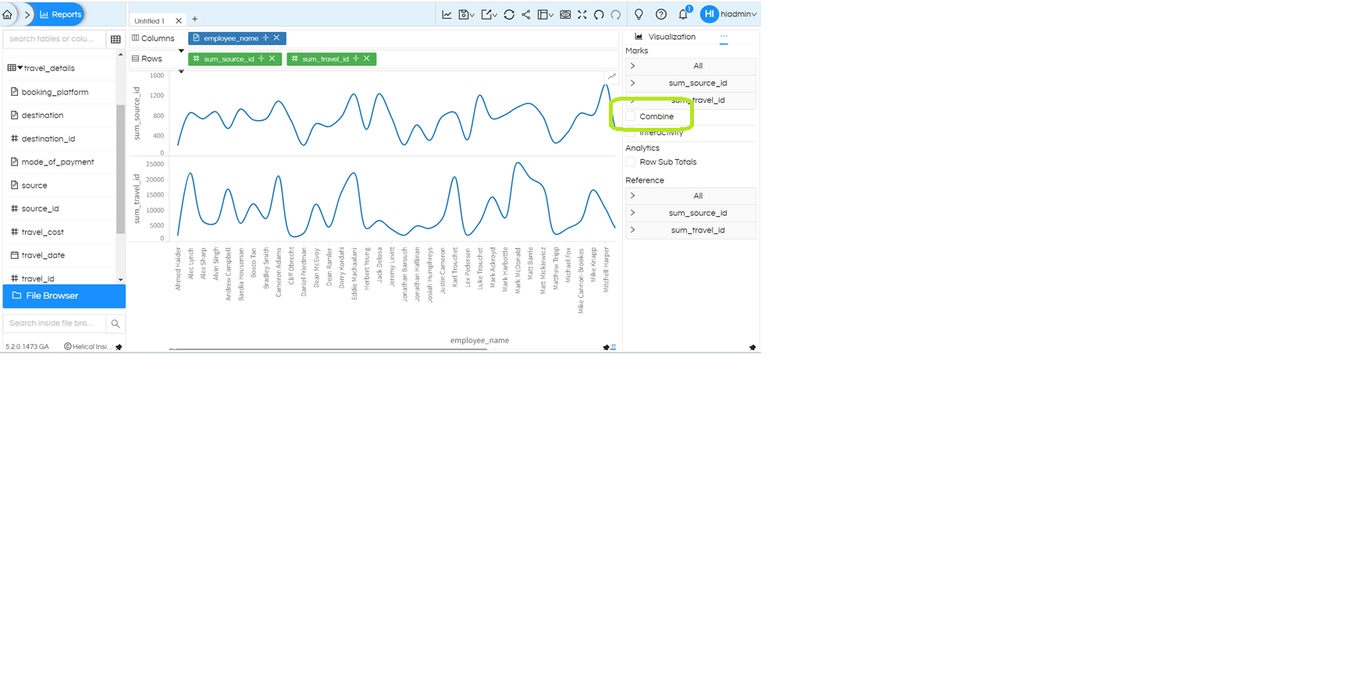The image size is (1345, 677).
Task: Click the eye Preview icon
Action: (x=565, y=14)
